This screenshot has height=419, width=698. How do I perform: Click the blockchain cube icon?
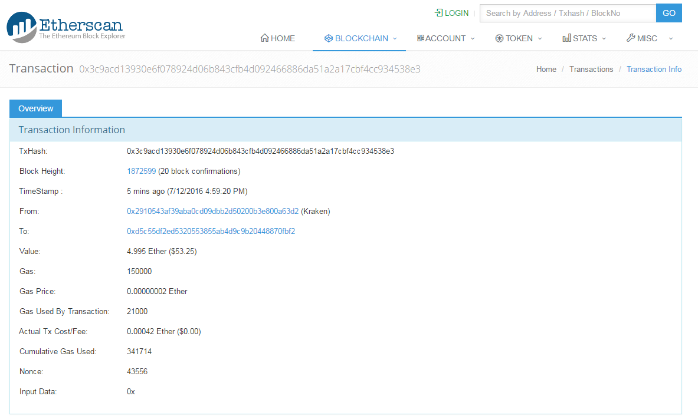click(x=329, y=38)
